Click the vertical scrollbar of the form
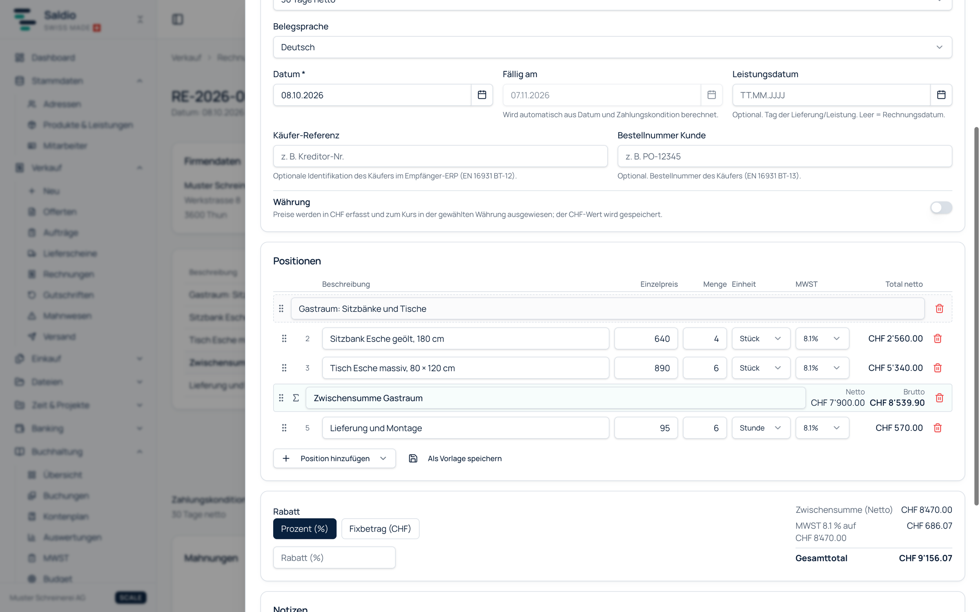The height and width of the screenshot is (612, 980). pos(976,316)
